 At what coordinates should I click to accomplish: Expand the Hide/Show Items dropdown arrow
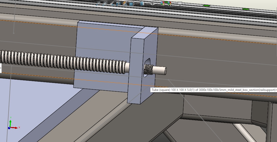(157, 4)
